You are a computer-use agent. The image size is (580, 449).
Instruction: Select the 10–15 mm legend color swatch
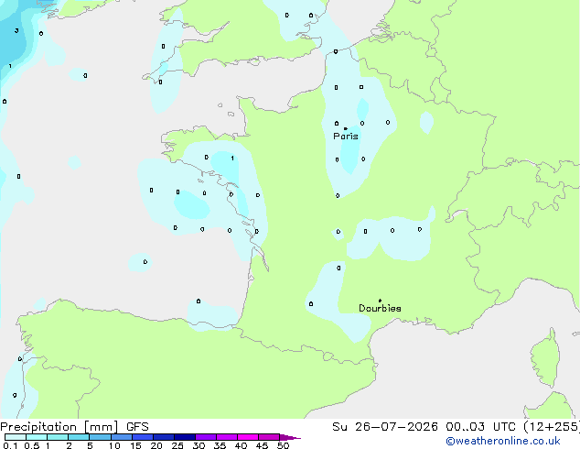point(121,437)
